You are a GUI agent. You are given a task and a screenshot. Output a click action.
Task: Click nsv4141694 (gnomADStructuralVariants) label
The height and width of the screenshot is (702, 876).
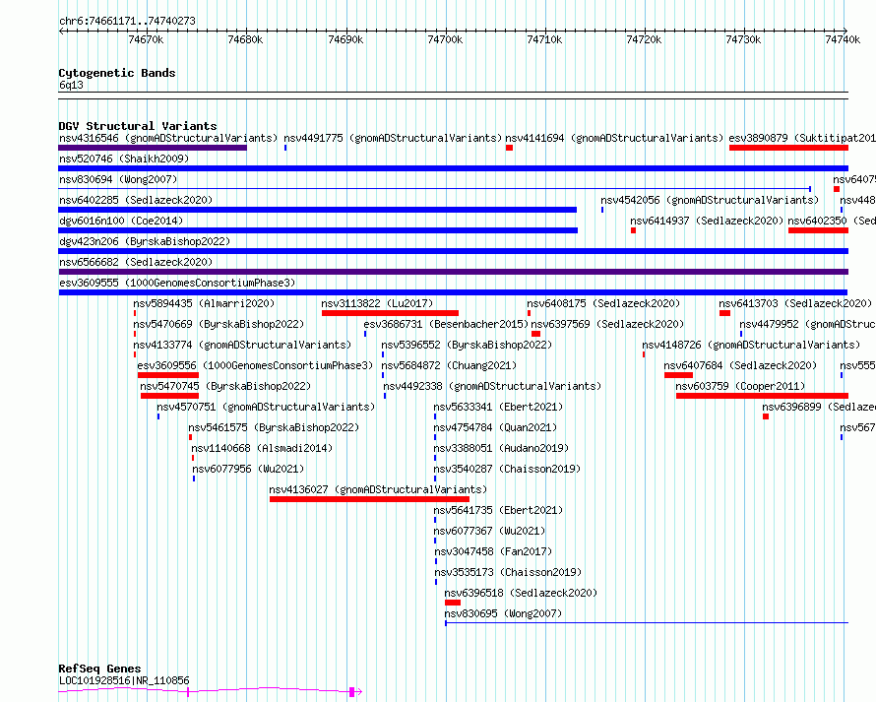(x=614, y=138)
